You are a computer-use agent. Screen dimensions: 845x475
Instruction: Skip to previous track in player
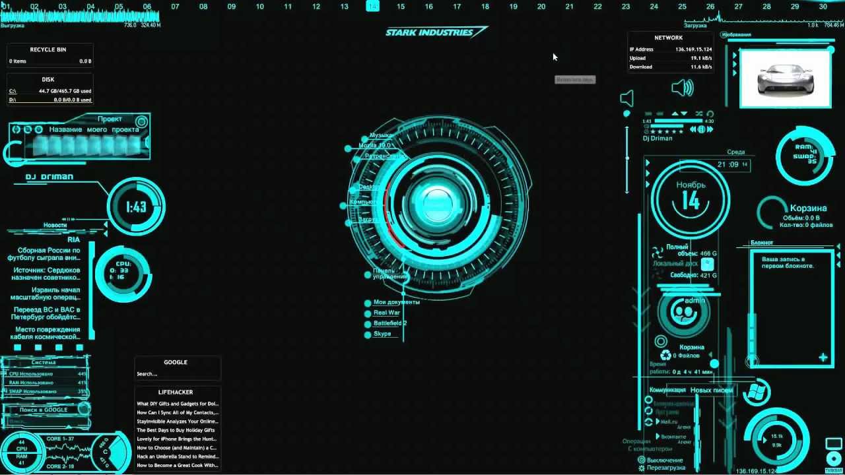pyautogui.click(x=693, y=129)
